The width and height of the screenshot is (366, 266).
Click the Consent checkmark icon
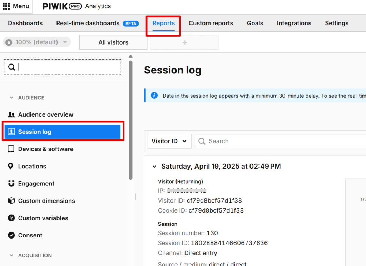pyautogui.click(x=11, y=235)
